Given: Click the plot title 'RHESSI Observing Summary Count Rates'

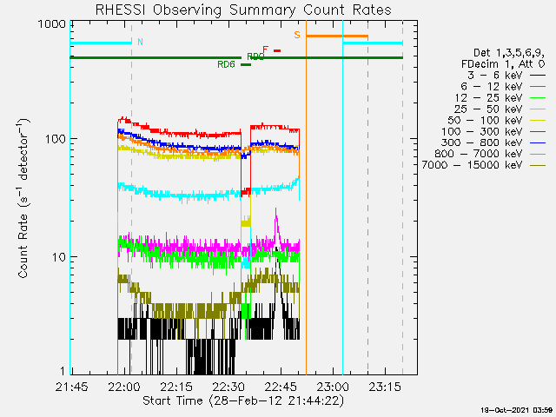Looking at the screenshot, I should [x=243, y=10].
